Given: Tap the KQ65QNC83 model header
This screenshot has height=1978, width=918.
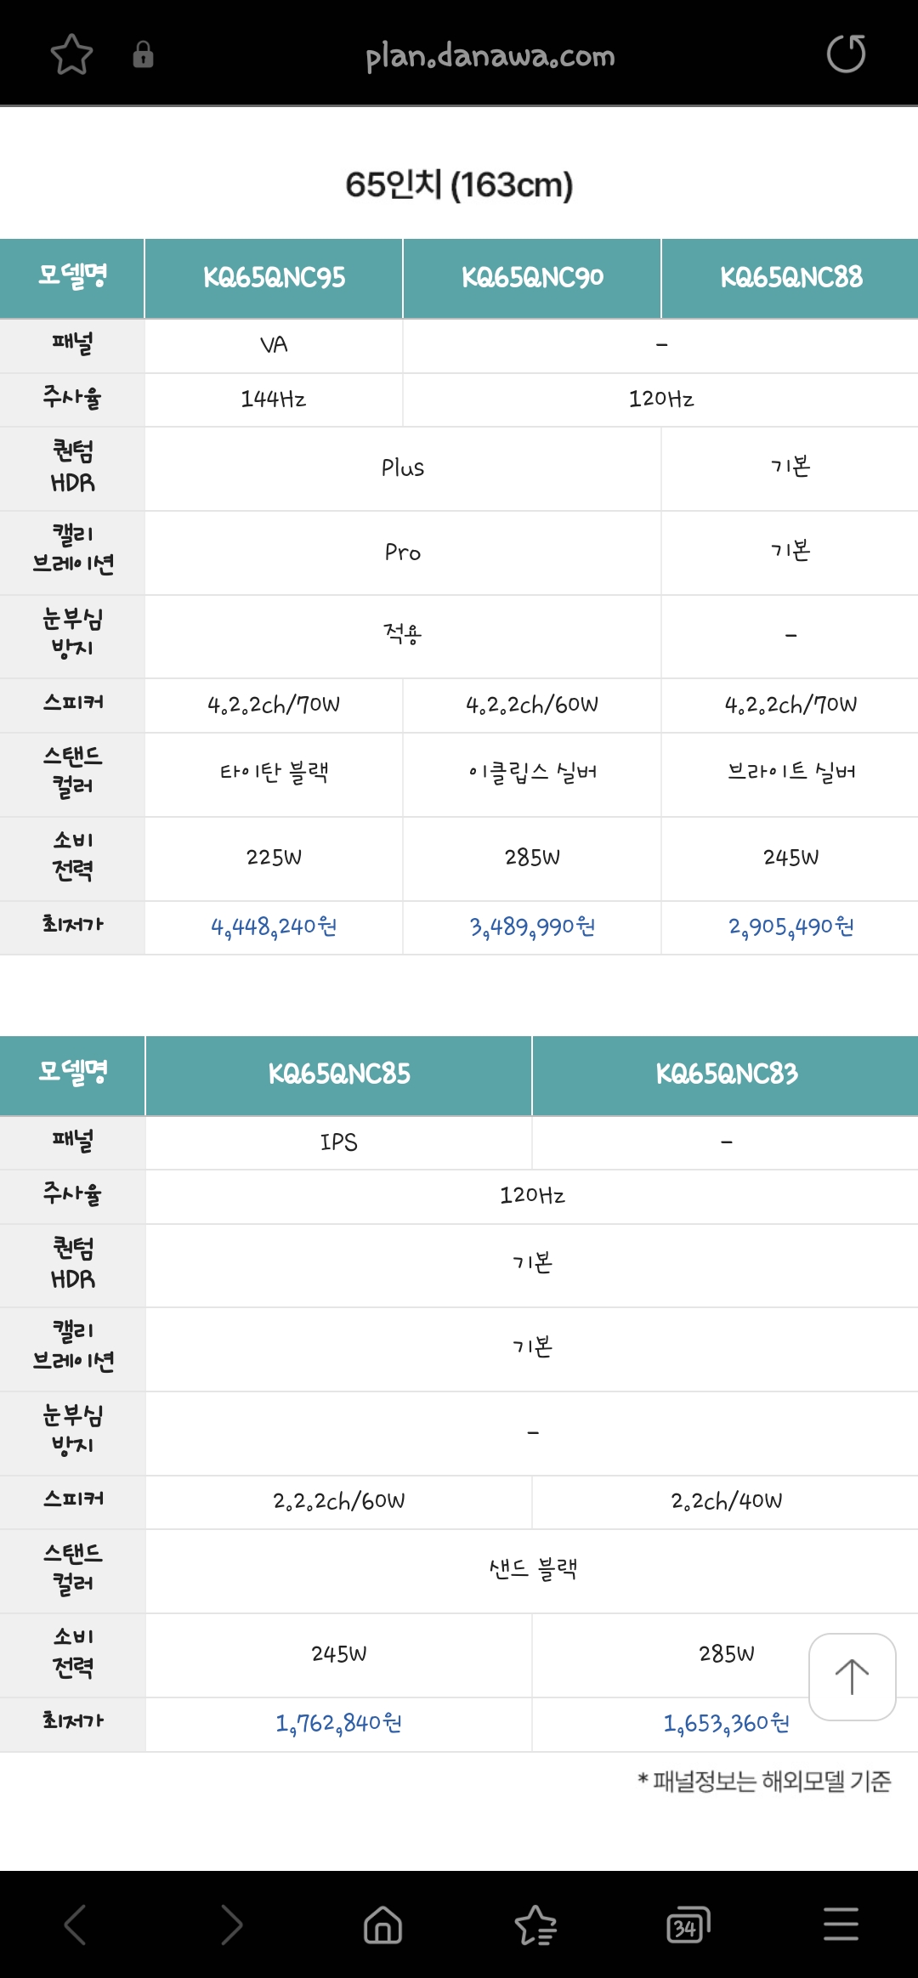Looking at the screenshot, I should click(x=726, y=1074).
